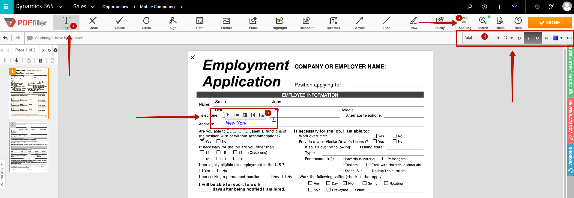Viewport: 574px width, 198px height.
Task: Tick the Tankers endorsement checkbox
Action: coord(342,165)
